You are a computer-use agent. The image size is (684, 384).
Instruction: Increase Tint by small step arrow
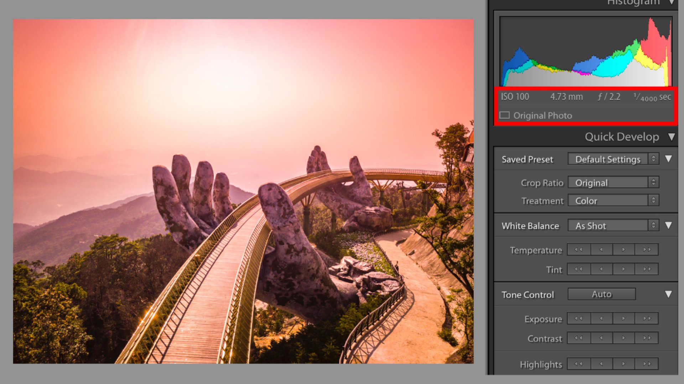coord(623,269)
